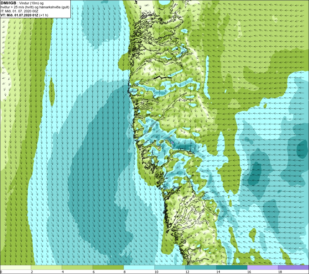Click the 12–14 m/s teal legend swatch

(201, 267)
